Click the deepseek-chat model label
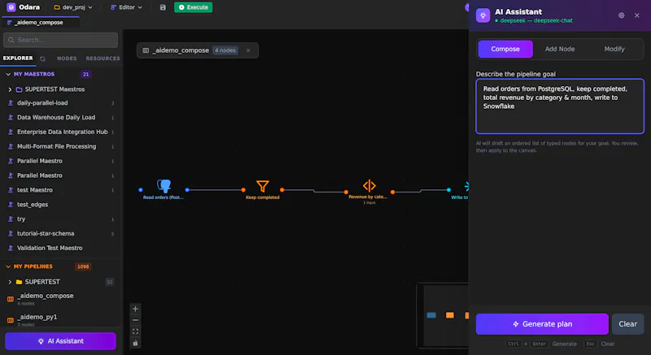The height and width of the screenshot is (355, 651). click(536, 20)
